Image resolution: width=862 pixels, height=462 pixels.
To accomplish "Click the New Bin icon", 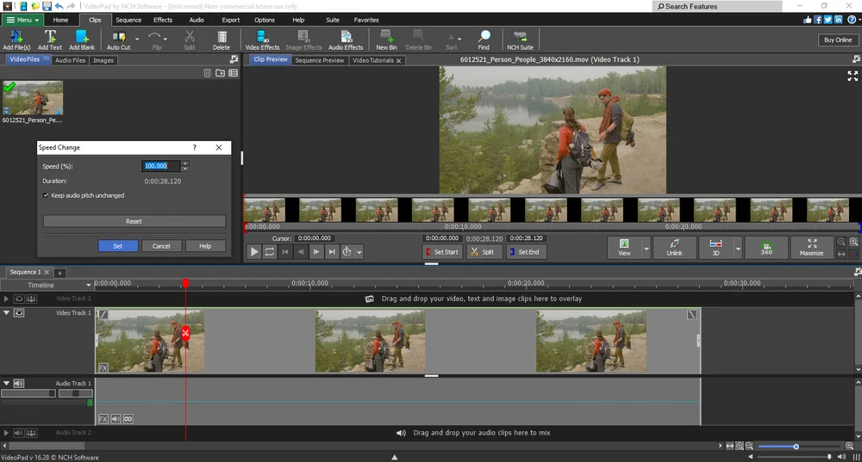I will click(x=386, y=40).
